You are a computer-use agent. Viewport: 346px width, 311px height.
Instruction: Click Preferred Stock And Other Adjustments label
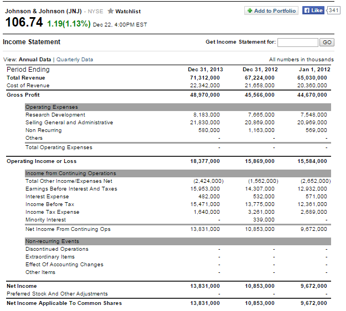(57, 294)
